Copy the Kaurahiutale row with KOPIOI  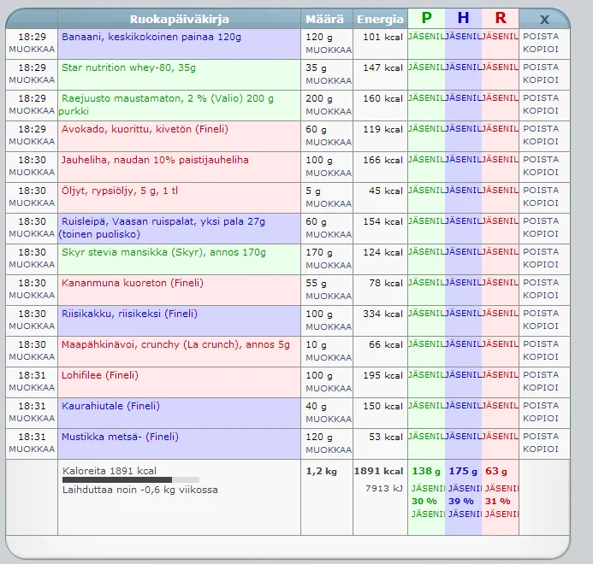[x=541, y=419]
